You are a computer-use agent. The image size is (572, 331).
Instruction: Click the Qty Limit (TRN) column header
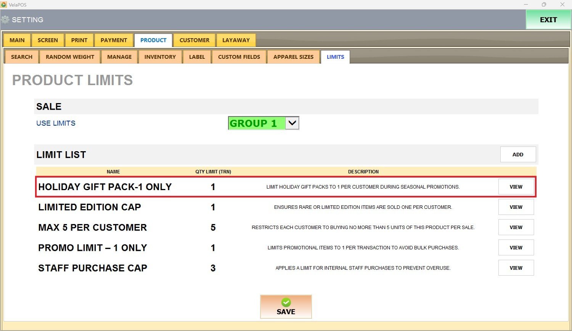coord(213,172)
